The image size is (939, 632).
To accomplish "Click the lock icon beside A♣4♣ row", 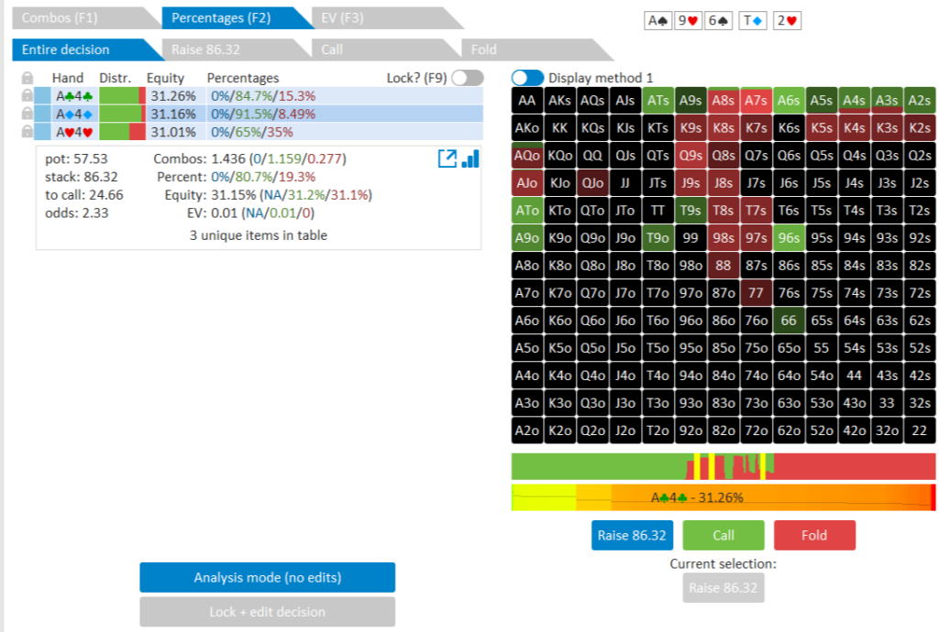I will click(27, 95).
